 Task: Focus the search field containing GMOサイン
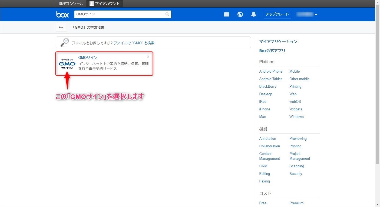click(x=123, y=14)
